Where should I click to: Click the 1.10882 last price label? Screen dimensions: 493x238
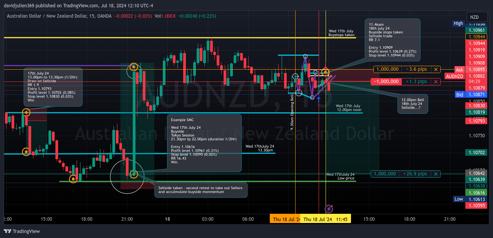(477, 76)
